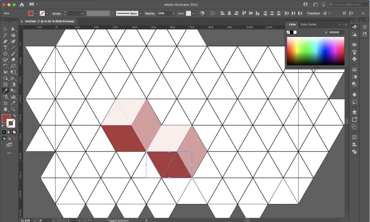Select the Selection tool arrow
Viewport: 370px width, 222px height.
tap(5, 29)
